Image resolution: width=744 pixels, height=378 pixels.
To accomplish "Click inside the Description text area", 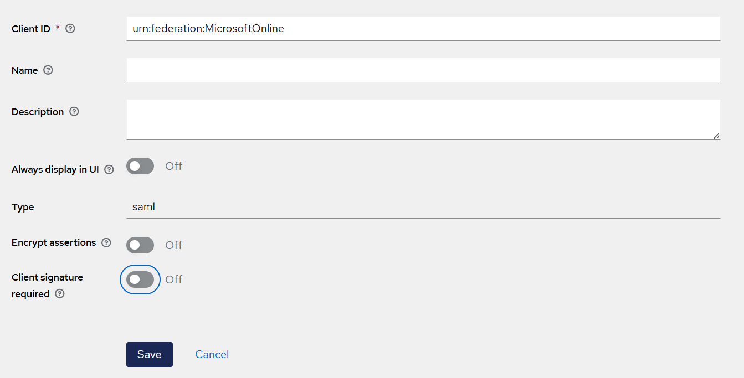I will [423, 120].
